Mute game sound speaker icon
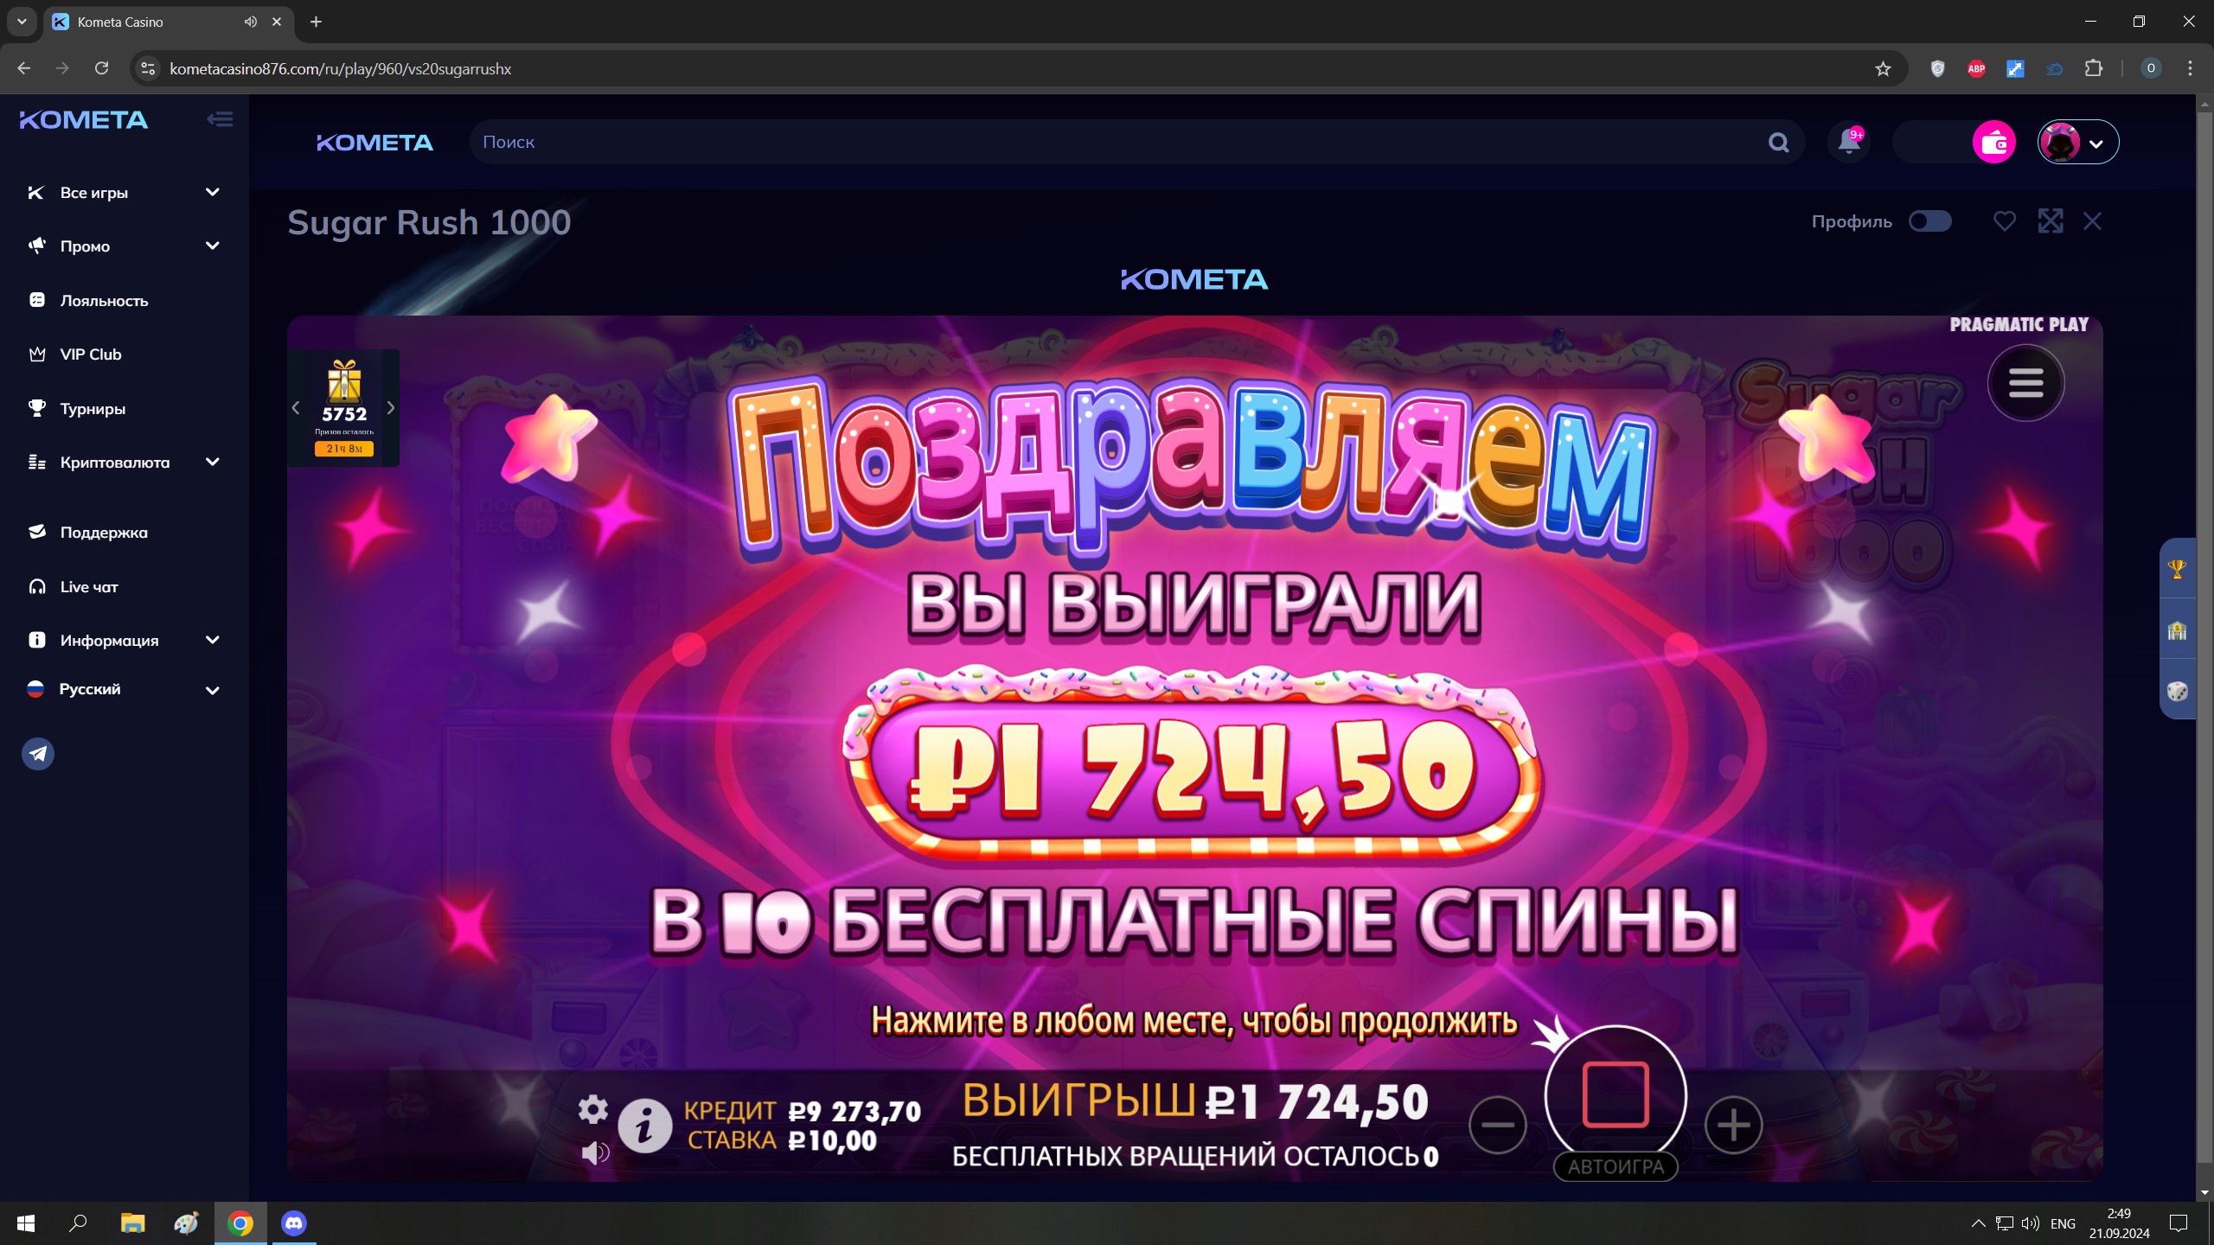 [595, 1152]
